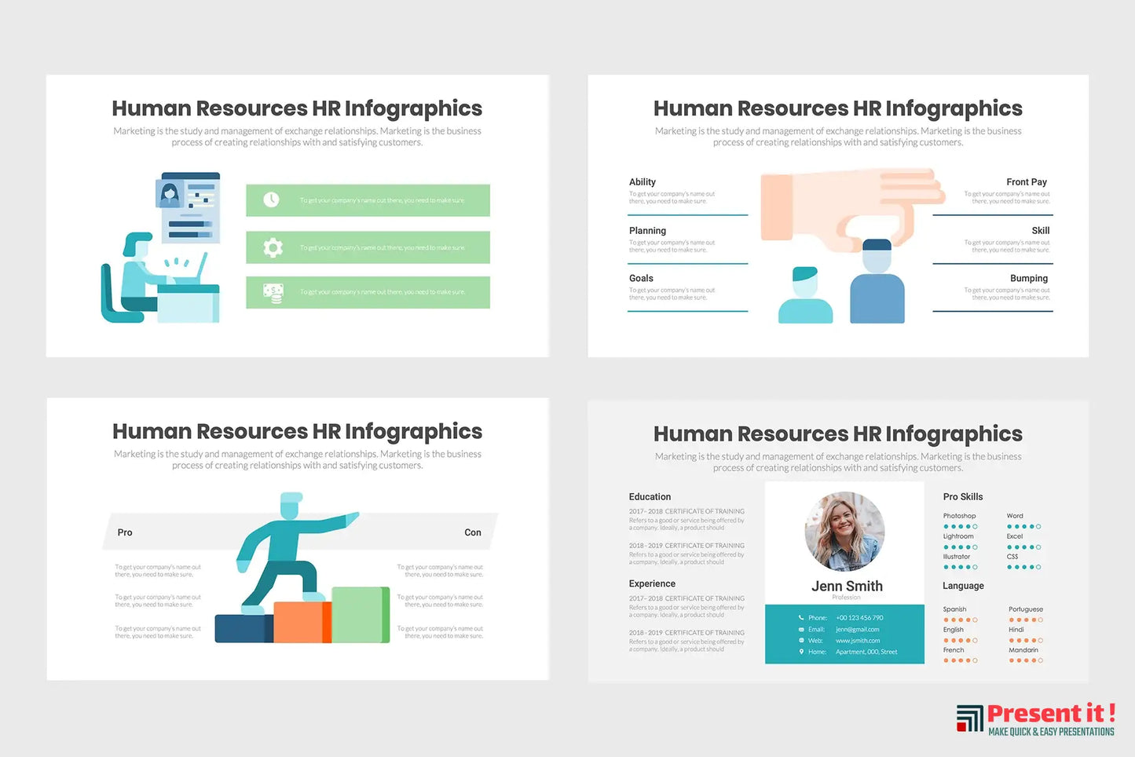Click the Photoshop skill rating dots
1135x757 pixels.
tap(960, 527)
